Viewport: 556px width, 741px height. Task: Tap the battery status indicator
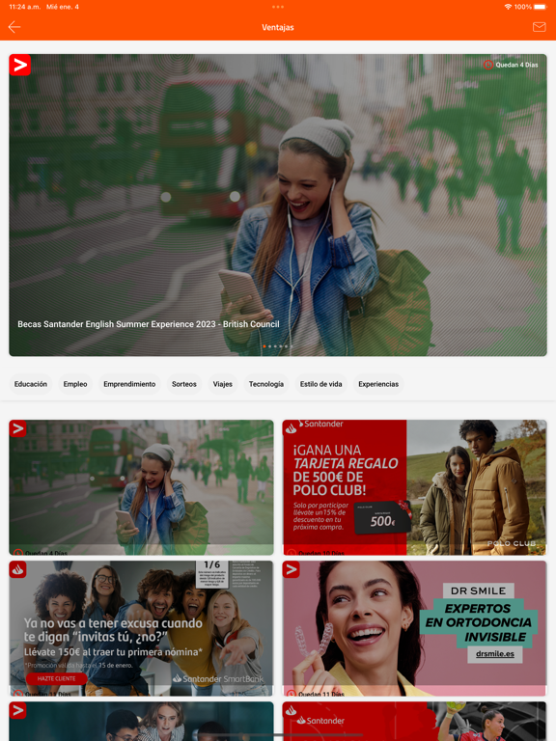[540, 7]
